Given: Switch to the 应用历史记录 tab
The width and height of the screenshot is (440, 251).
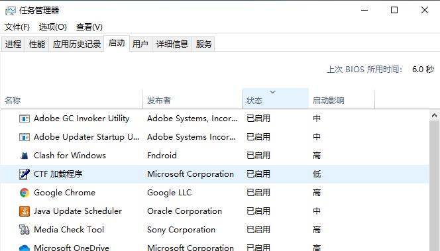Looking at the screenshot, I should click(77, 44).
